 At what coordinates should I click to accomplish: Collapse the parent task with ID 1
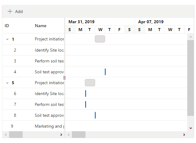pos(7,39)
